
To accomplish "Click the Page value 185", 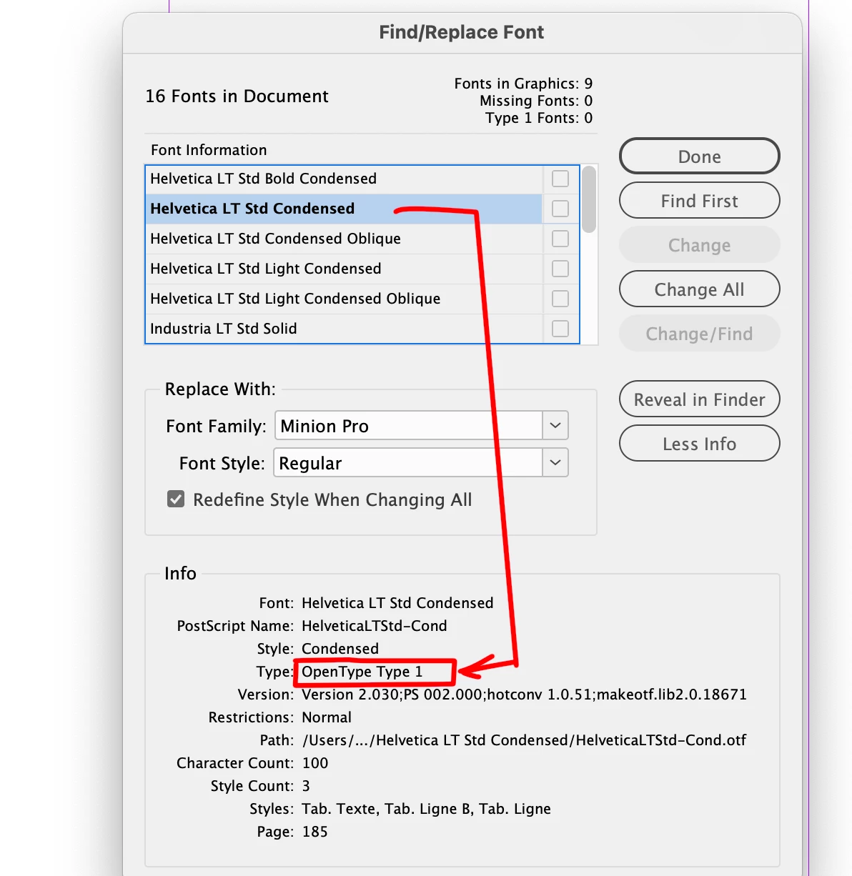I will (314, 832).
